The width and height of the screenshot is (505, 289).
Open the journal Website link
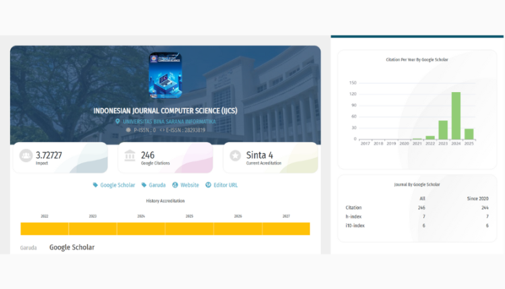(x=190, y=185)
